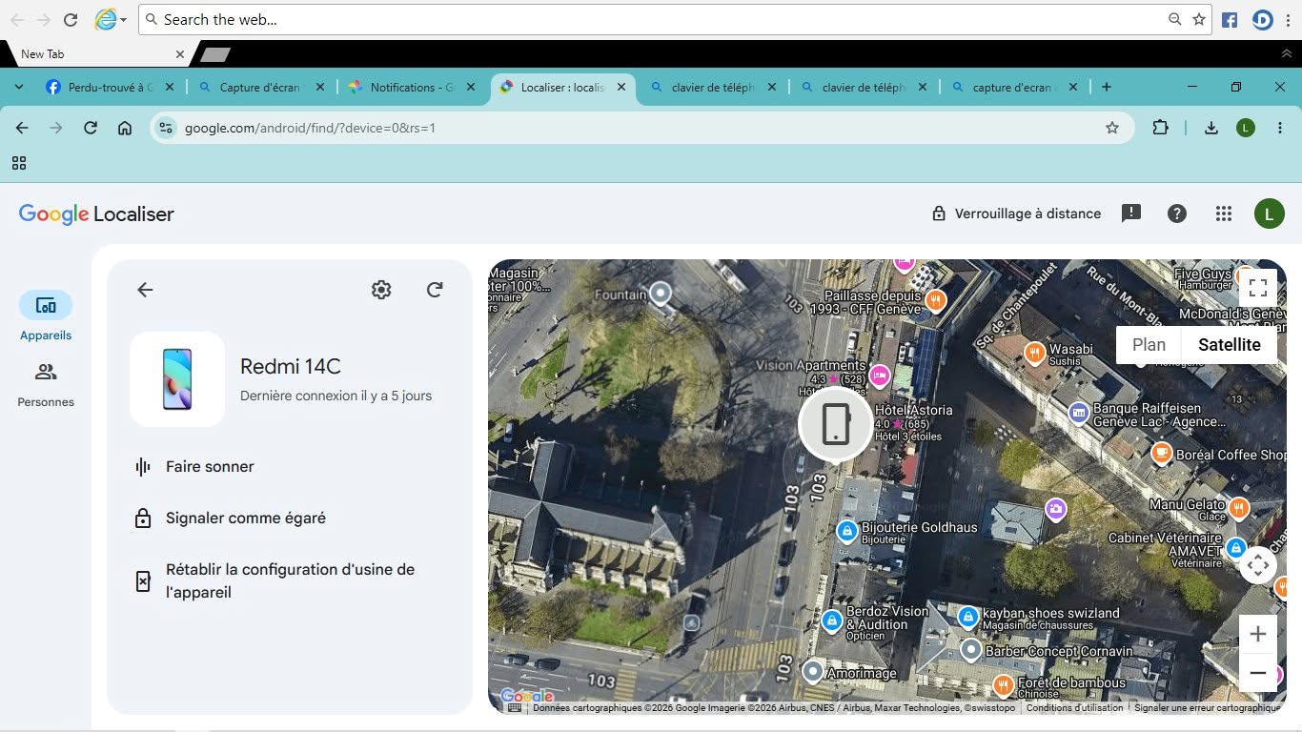
Task: Open Conditions d'utilisation map link
Action: click(1074, 708)
